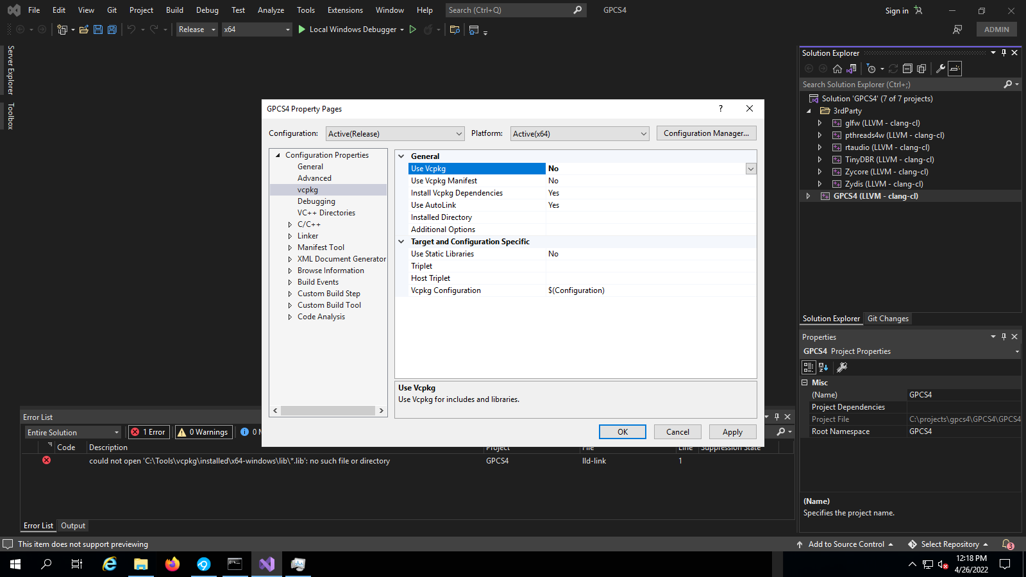Open the New Project toolbar icon
This screenshot has width=1026, height=577.
click(63, 29)
